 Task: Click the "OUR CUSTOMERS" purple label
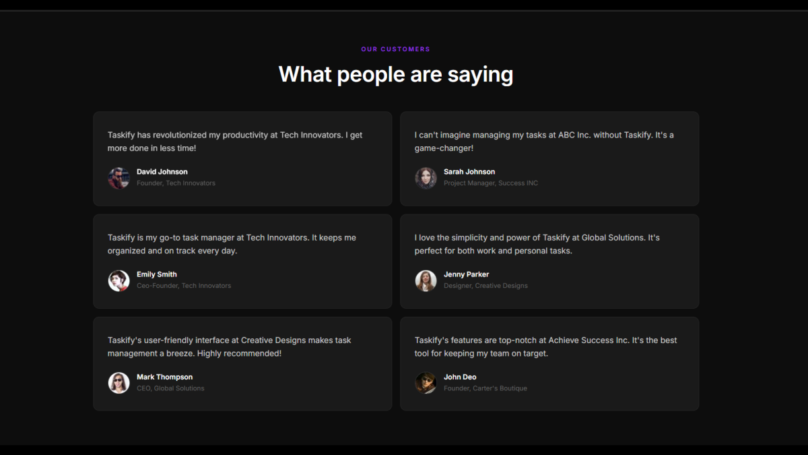[x=396, y=49]
